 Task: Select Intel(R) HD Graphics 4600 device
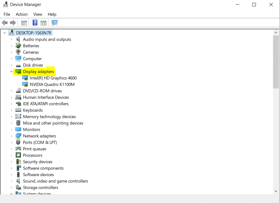(x=53, y=78)
